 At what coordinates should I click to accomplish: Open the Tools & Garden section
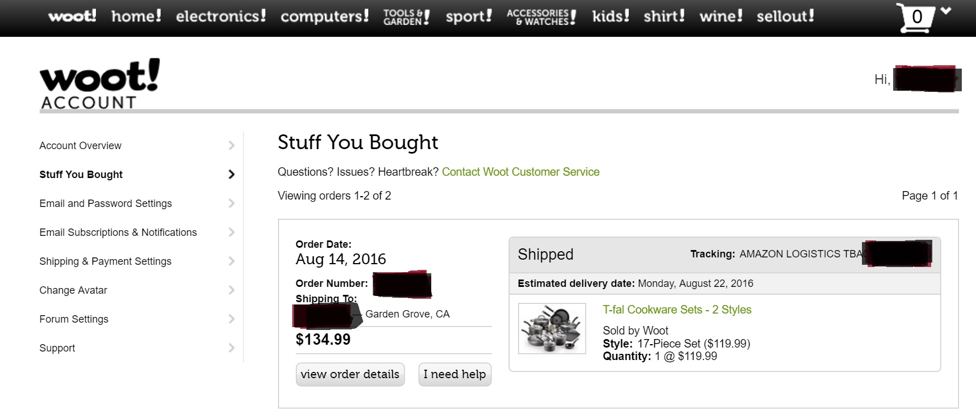click(x=406, y=17)
